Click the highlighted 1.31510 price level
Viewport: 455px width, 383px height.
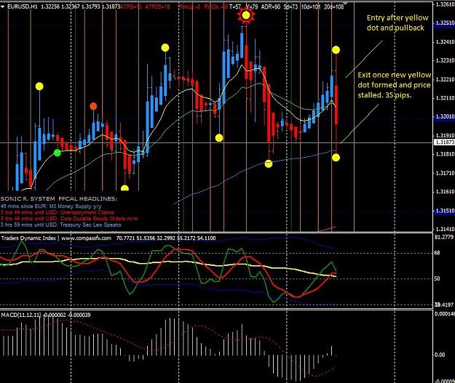[444, 211]
